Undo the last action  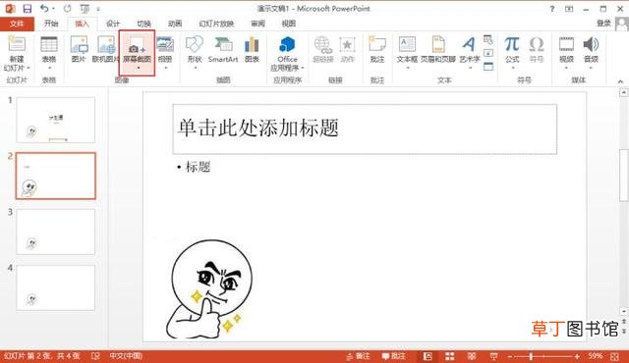coord(44,9)
